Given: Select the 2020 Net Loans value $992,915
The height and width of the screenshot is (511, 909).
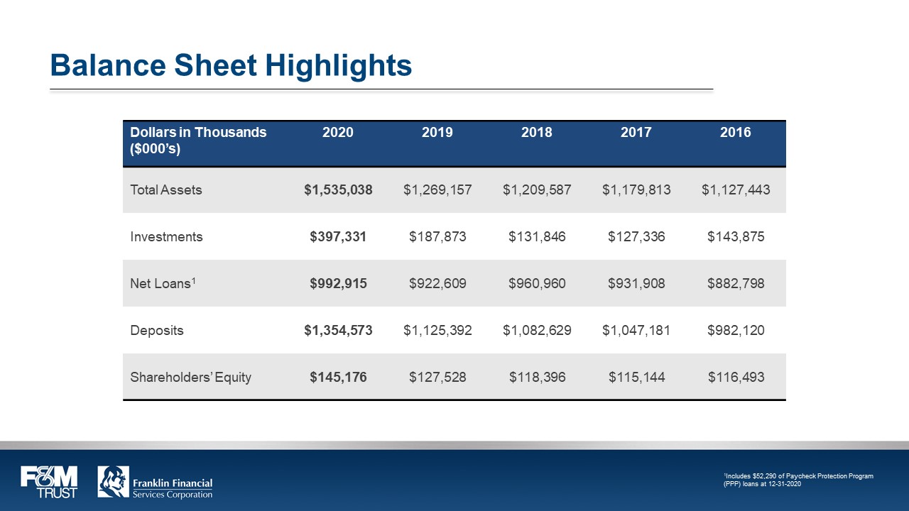Looking at the screenshot, I should (x=338, y=284).
